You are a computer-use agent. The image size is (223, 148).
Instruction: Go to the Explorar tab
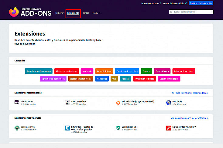[x=60, y=13]
